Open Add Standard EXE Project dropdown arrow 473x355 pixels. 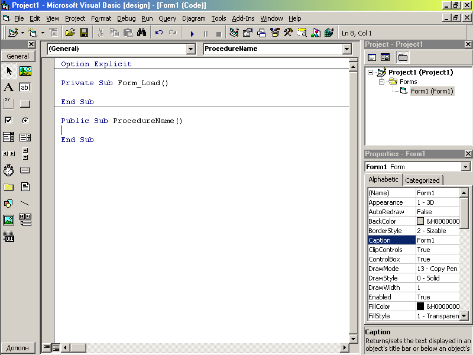(x=22, y=33)
